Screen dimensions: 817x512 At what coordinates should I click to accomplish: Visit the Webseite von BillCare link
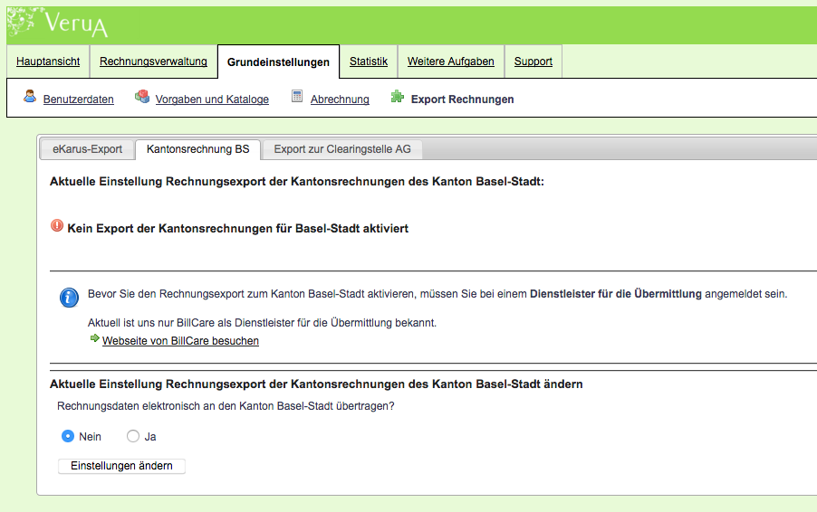(180, 341)
